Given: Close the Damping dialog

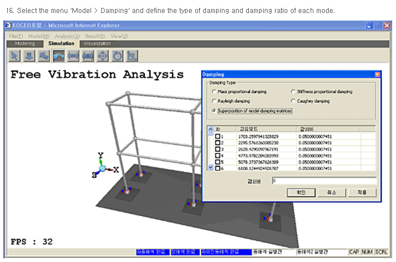Looking at the screenshot, I should pyautogui.click(x=377, y=74).
